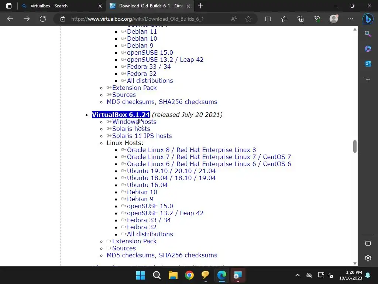The width and height of the screenshot is (378, 284).
Task: Launch Google Chrome from taskbar
Action: click(189, 275)
